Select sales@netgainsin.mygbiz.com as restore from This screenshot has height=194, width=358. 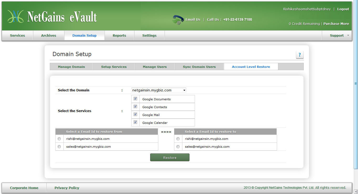coord(59,147)
